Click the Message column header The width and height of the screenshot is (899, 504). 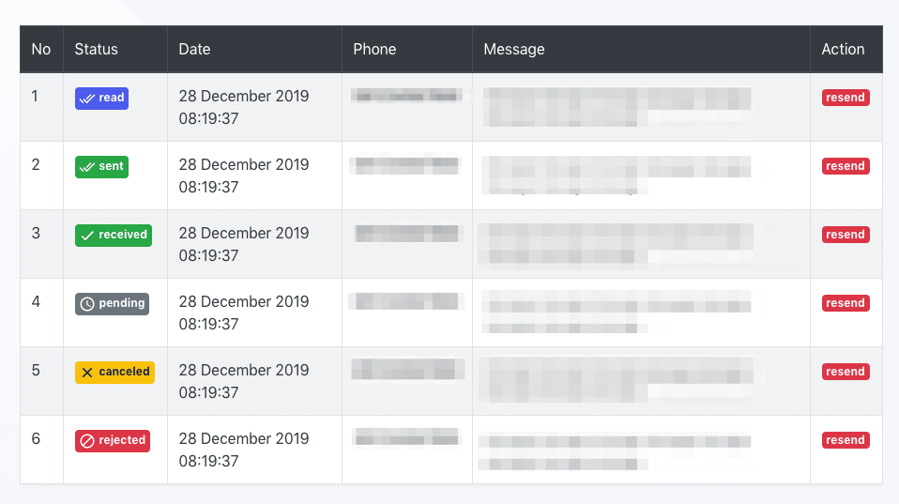tap(514, 49)
